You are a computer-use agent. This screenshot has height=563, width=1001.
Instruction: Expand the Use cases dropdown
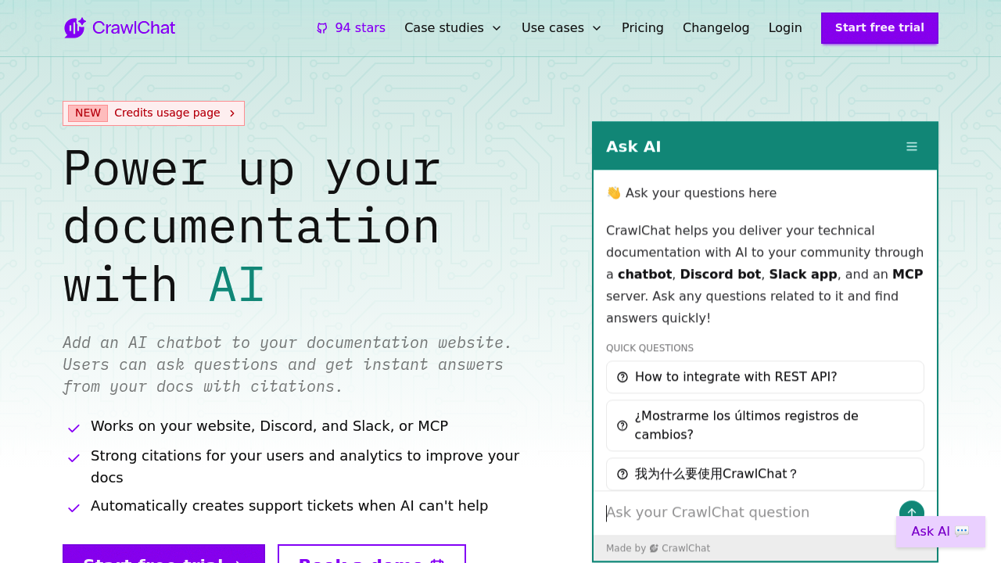pyautogui.click(x=561, y=27)
